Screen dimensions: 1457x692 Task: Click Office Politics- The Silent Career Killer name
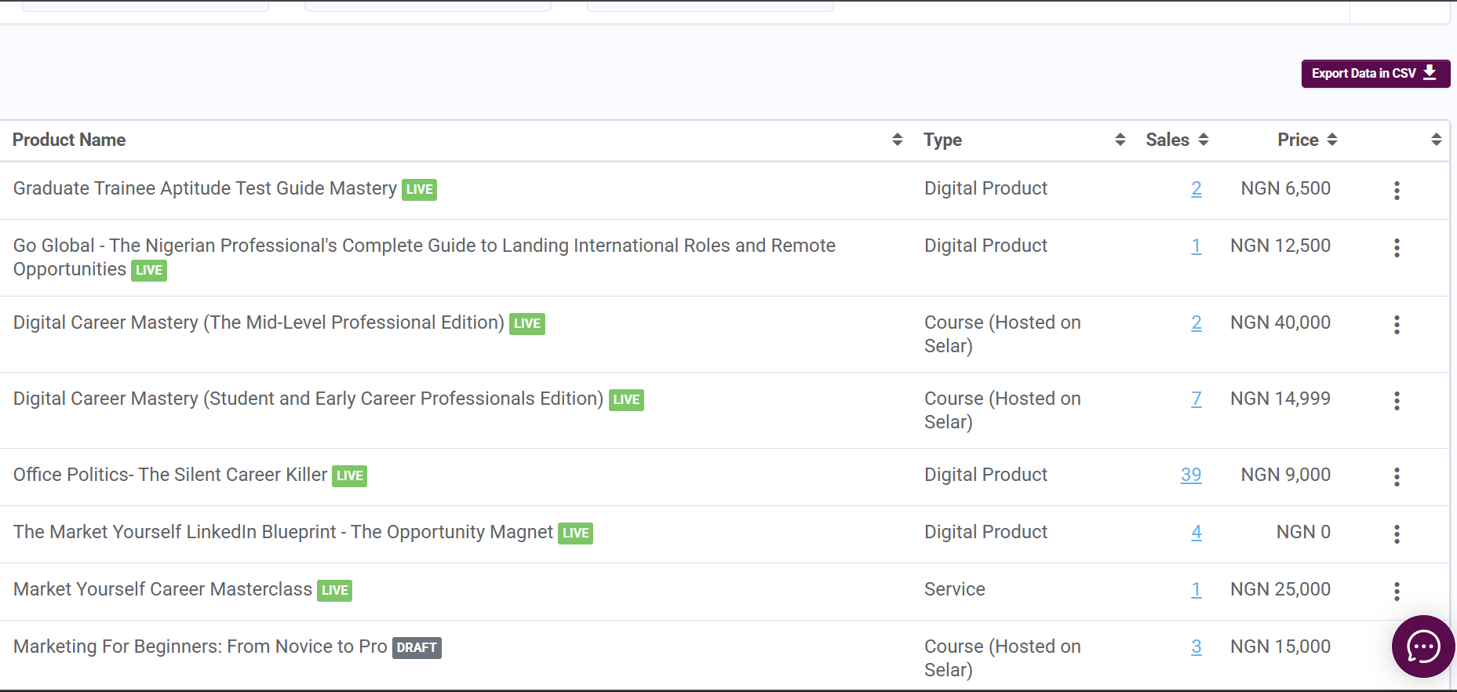[x=170, y=475]
